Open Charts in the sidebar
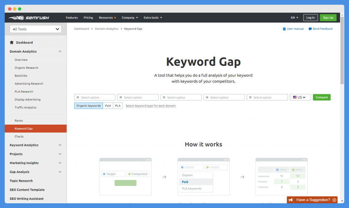Screen dimensions: 349x208 point(19,137)
